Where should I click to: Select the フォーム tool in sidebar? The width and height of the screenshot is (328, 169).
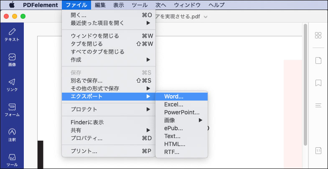click(x=12, y=110)
